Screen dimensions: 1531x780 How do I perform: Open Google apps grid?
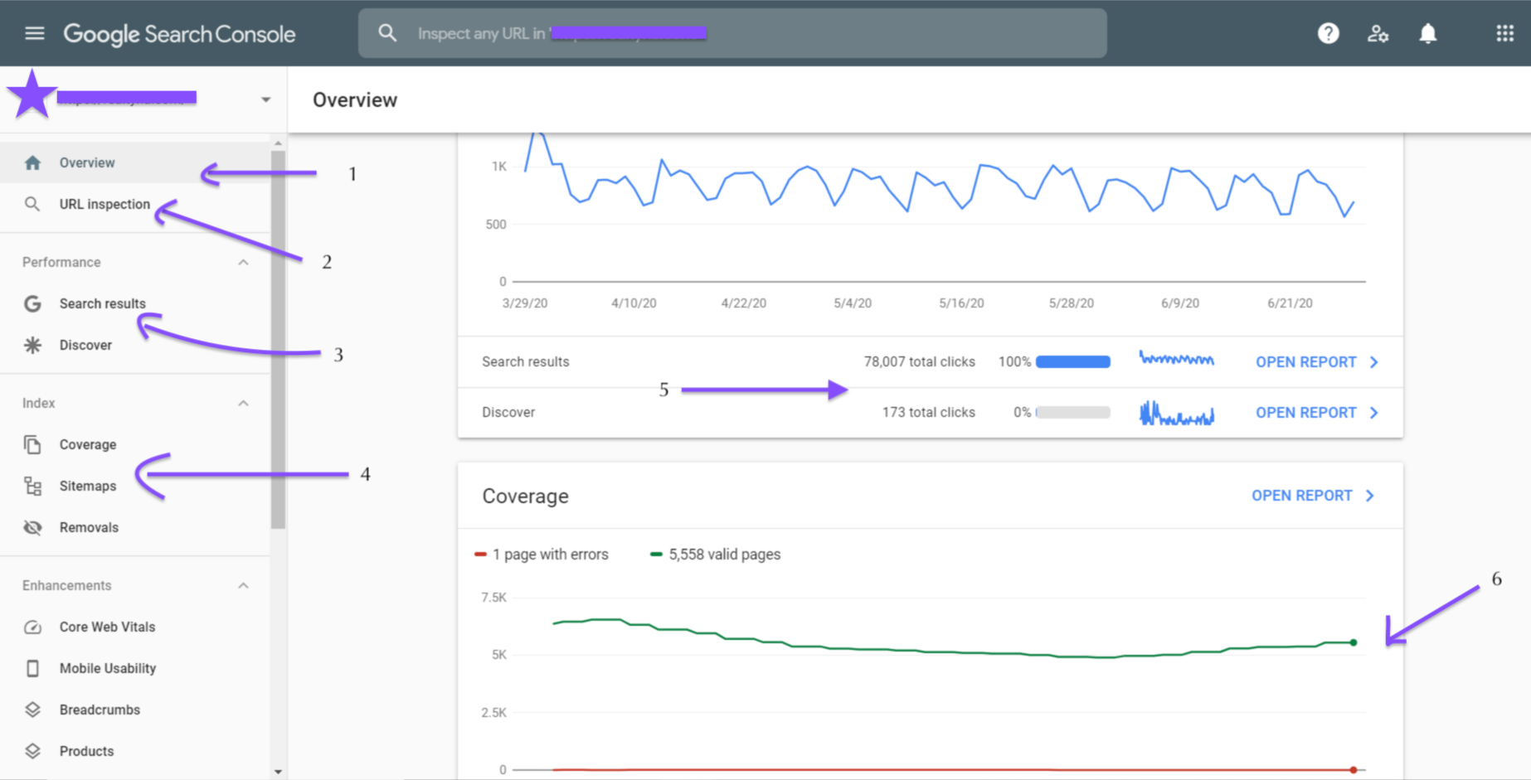point(1504,33)
